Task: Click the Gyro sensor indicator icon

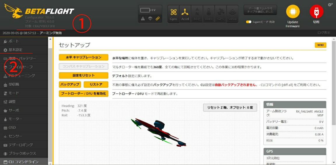Action: pyautogui.click(x=173, y=12)
